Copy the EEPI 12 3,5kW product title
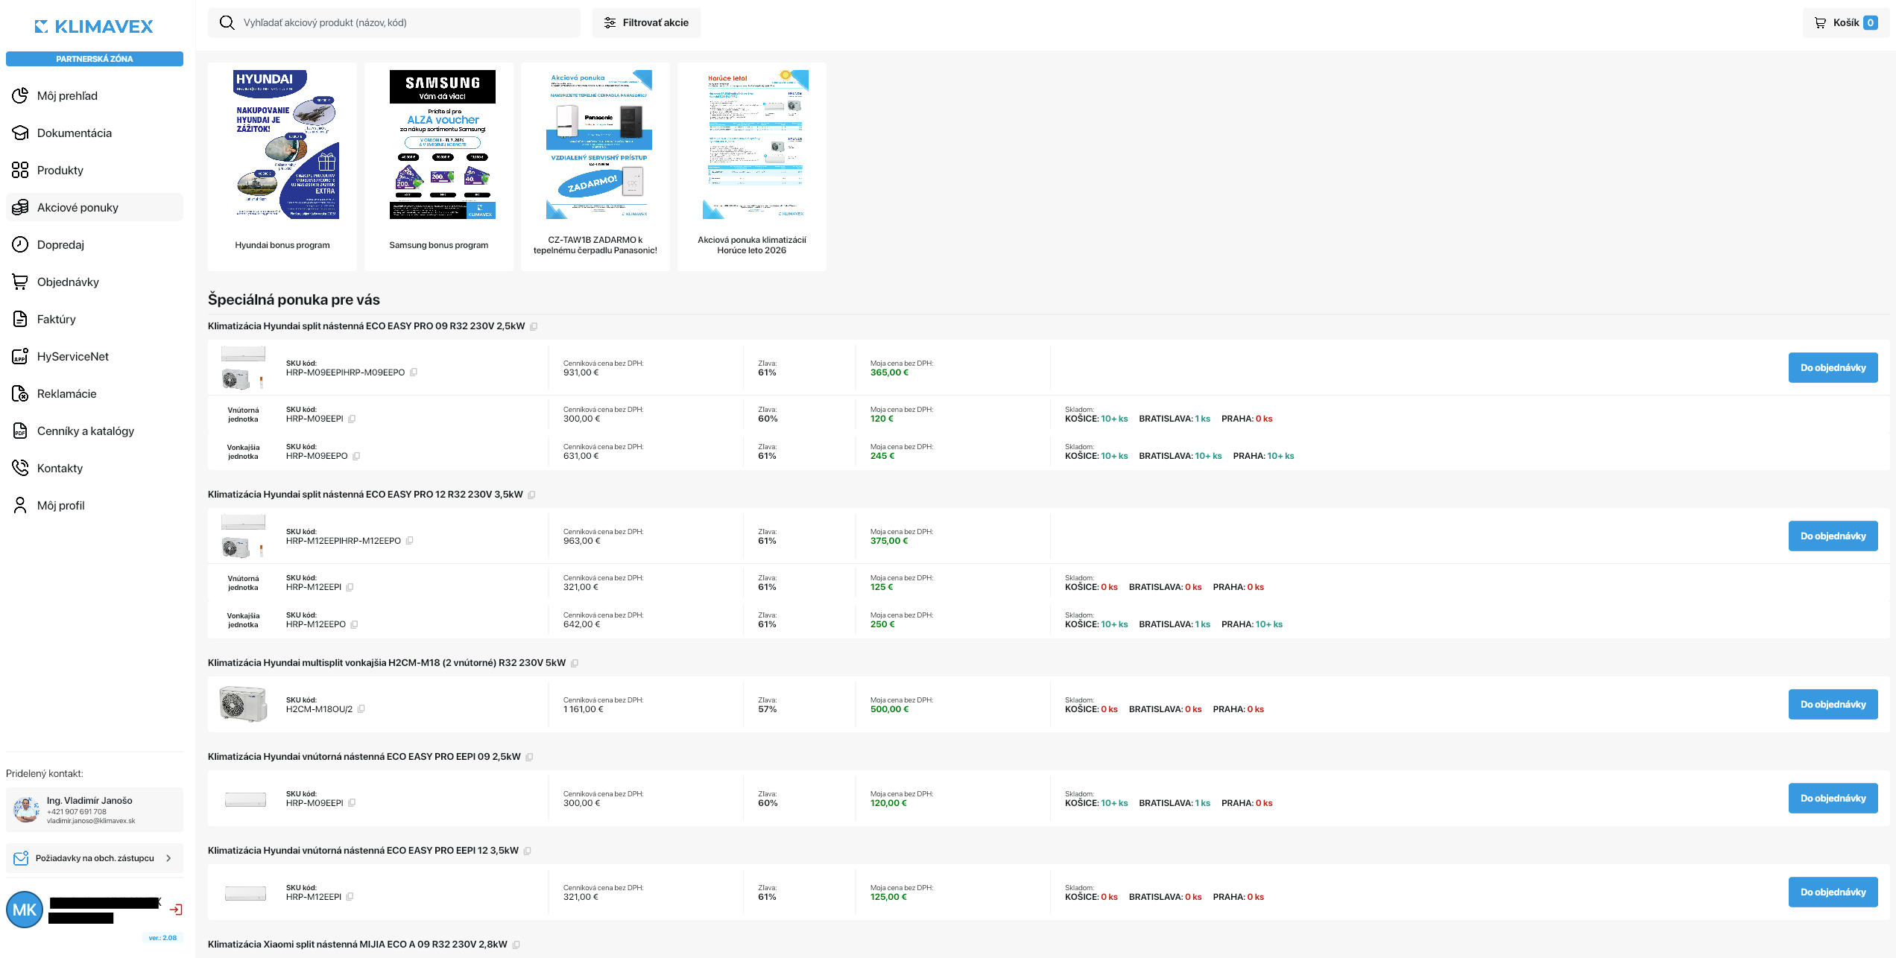Image resolution: width=1896 pixels, height=958 pixels. tap(527, 851)
